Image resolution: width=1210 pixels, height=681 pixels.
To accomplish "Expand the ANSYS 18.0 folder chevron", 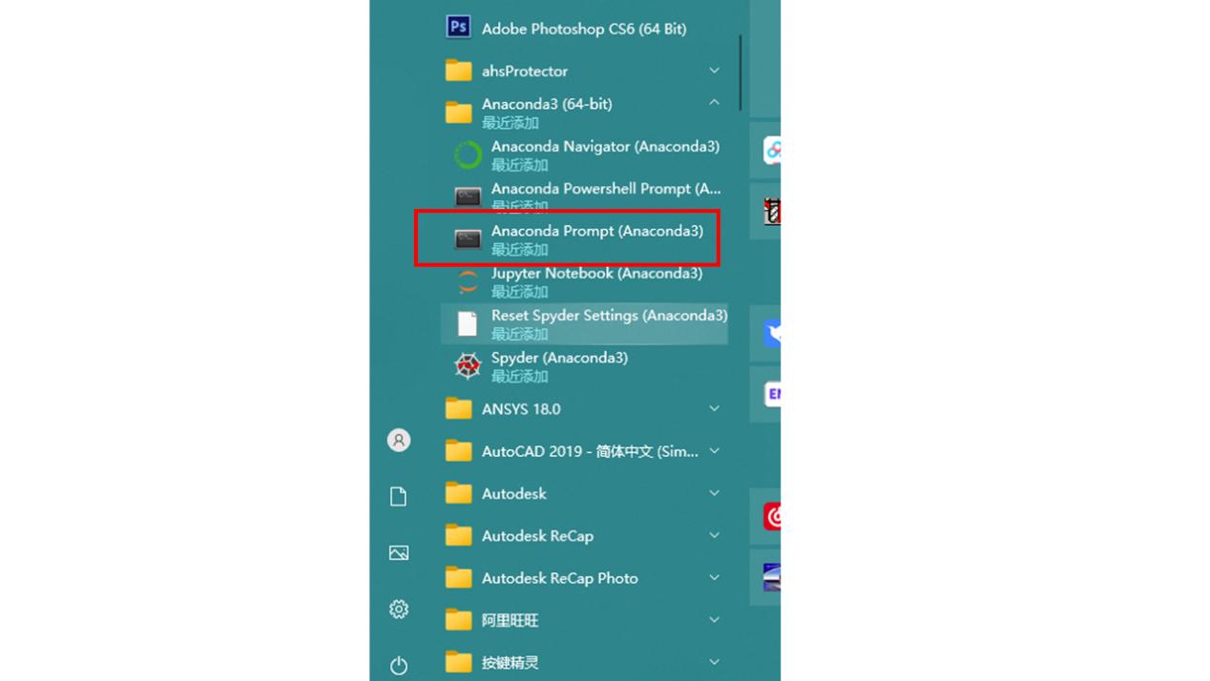I will tap(714, 408).
